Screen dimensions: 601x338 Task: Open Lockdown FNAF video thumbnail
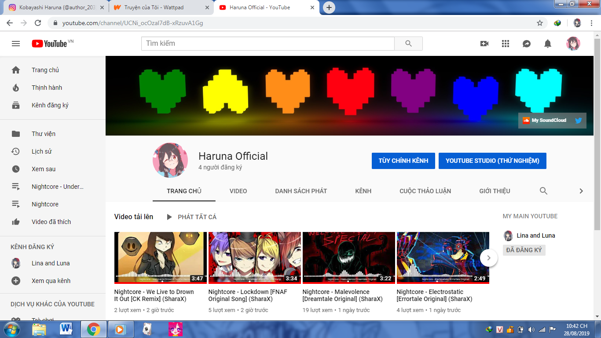tap(255, 257)
